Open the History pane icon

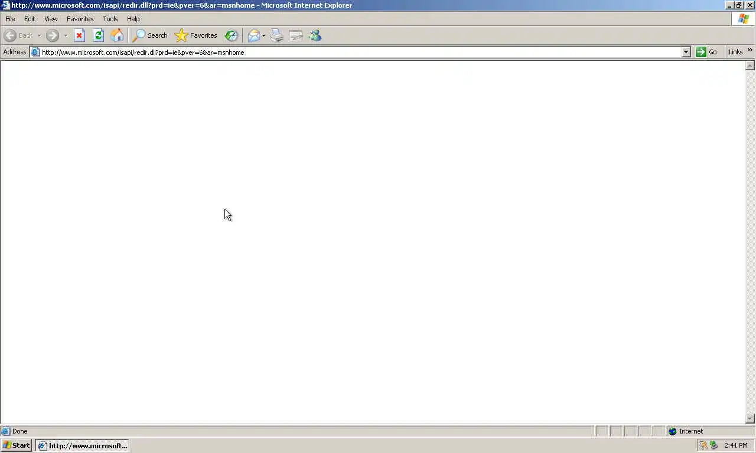pos(232,35)
